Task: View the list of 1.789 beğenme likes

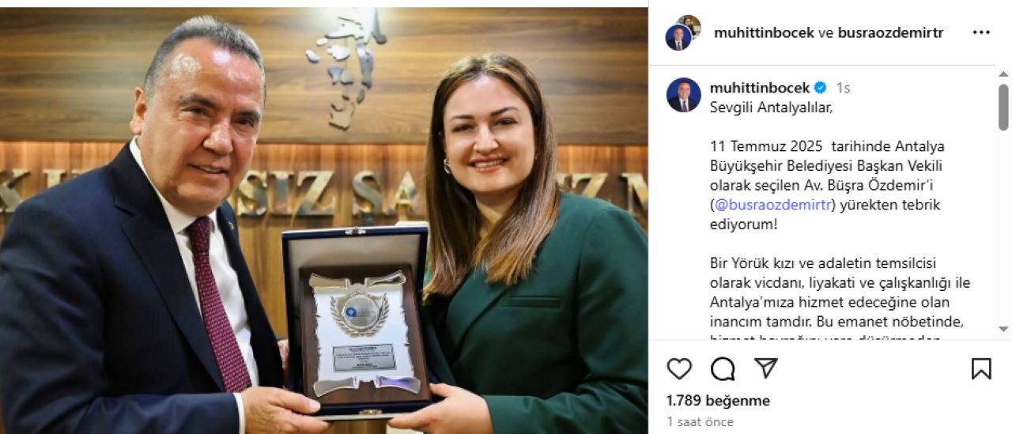Action: pyautogui.click(x=718, y=401)
